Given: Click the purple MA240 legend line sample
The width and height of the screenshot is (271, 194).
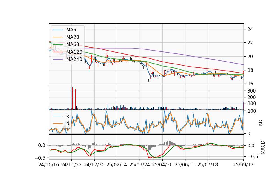Looking at the screenshot, I should pos(58,59).
